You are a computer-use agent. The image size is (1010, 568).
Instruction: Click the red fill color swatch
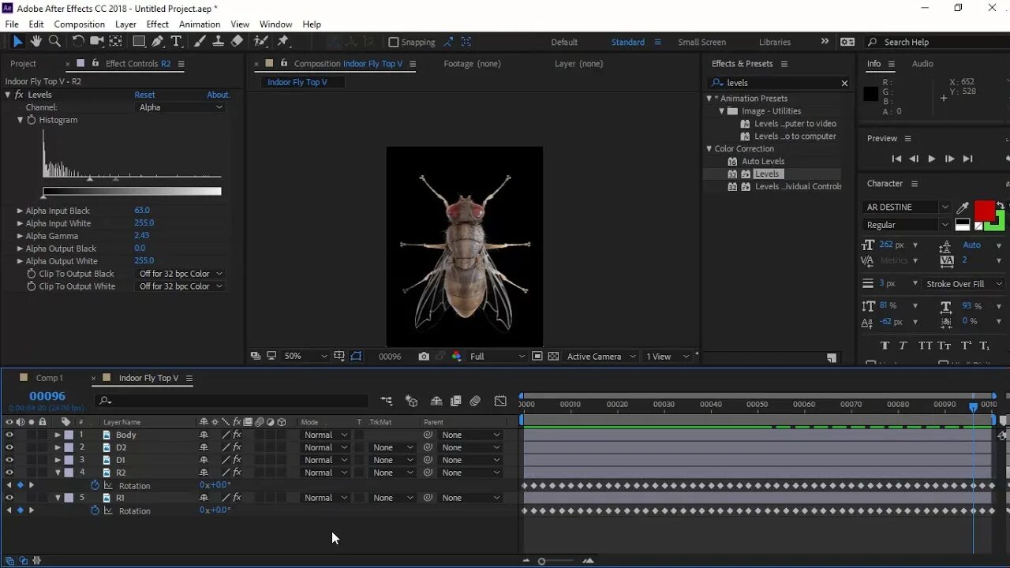pyautogui.click(x=983, y=211)
